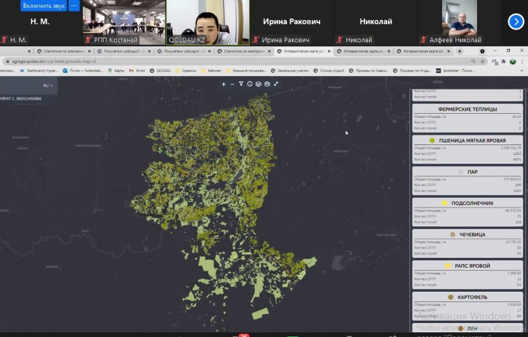Click the ПШЕНИЦА МЯГКАЯ ЯРОВАЯ color dot

click(432, 140)
